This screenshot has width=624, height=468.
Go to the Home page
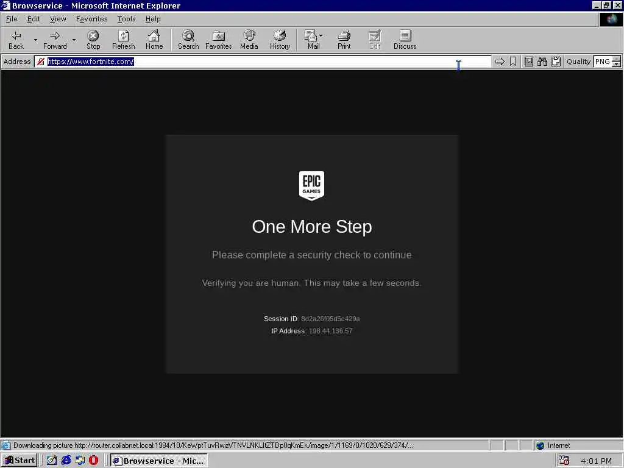pos(154,40)
